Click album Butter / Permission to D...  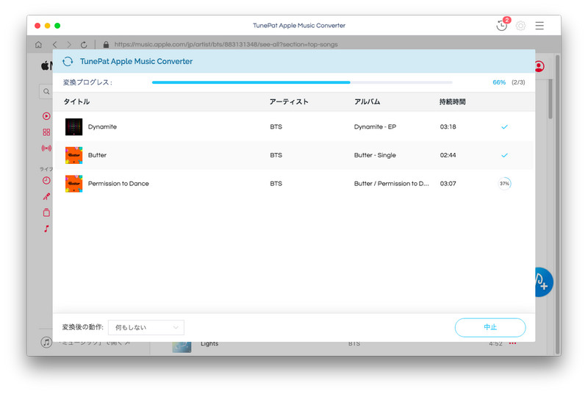point(392,184)
